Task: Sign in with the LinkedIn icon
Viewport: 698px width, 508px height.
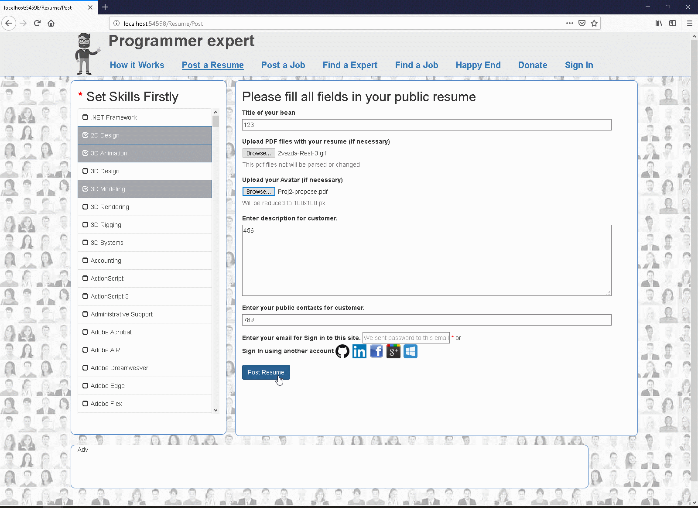Action: (359, 351)
